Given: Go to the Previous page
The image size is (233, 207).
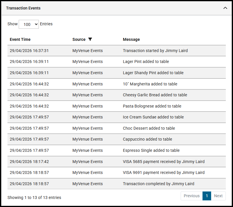Looking at the screenshot, I should (x=192, y=196).
